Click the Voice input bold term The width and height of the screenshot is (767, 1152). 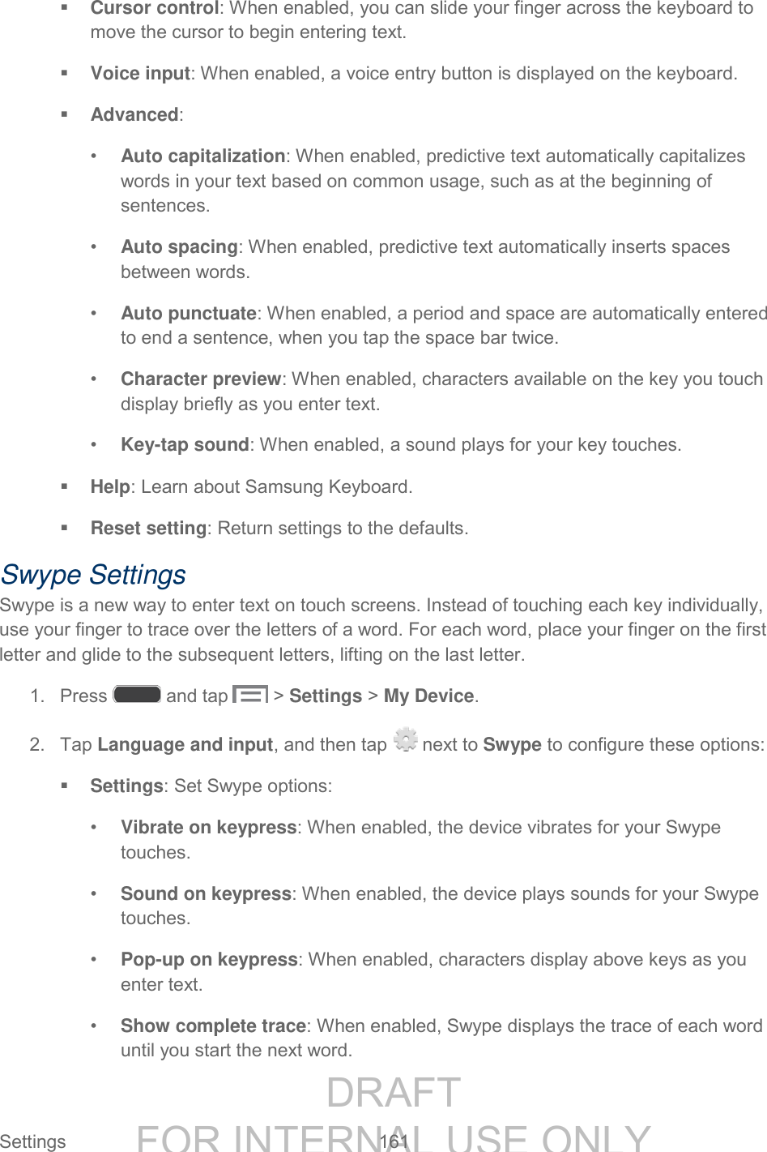click(140, 74)
